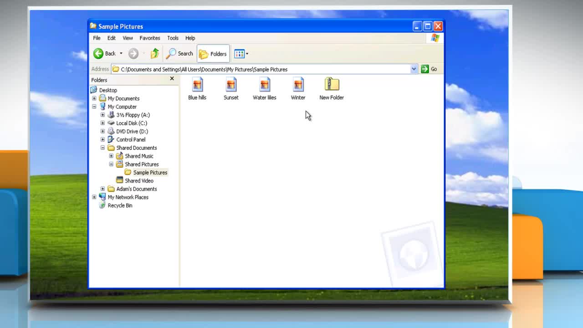Expand the Shared Music node

click(111, 156)
